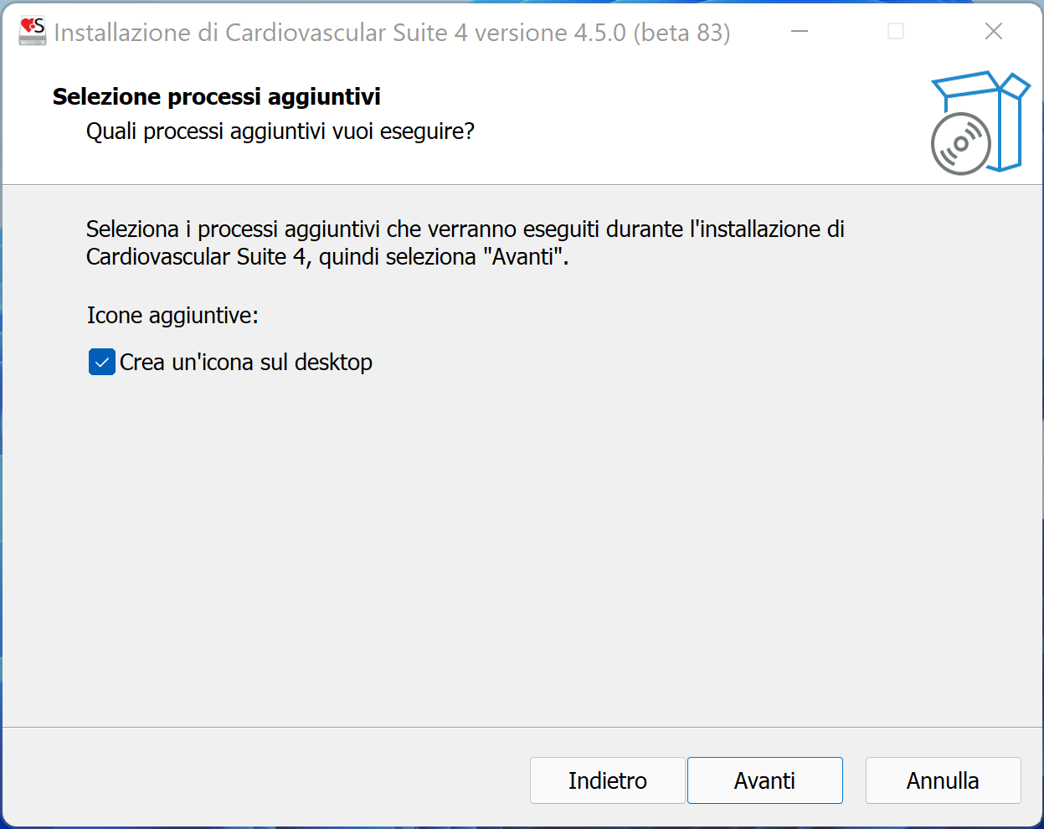Click the empty gray area below the checkbox

(502, 544)
